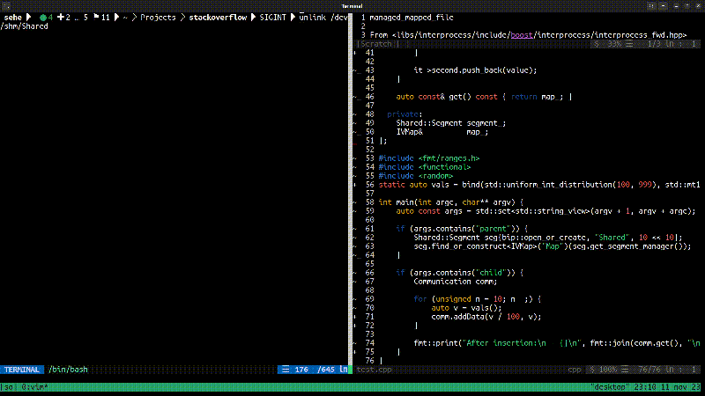Click 'find_or_construct' on line 63
This screenshot has width=705, height=396.
click(x=469, y=246)
